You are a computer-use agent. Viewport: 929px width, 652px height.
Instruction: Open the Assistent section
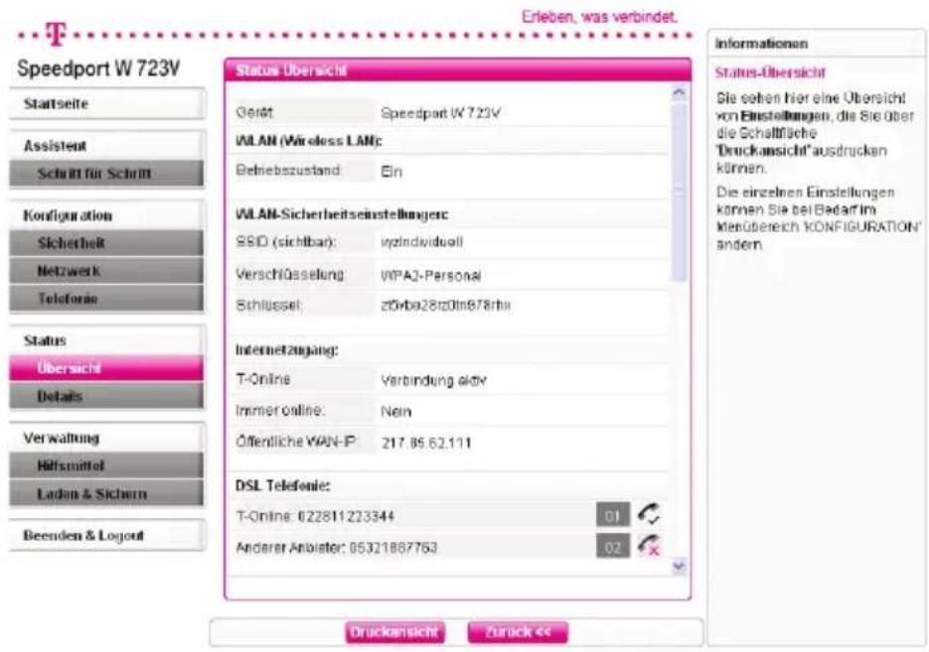(x=107, y=146)
